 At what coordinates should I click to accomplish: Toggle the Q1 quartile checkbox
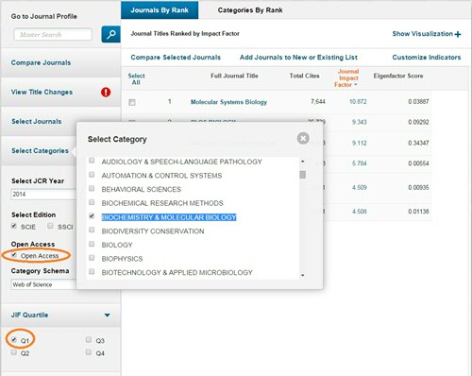[x=14, y=339]
